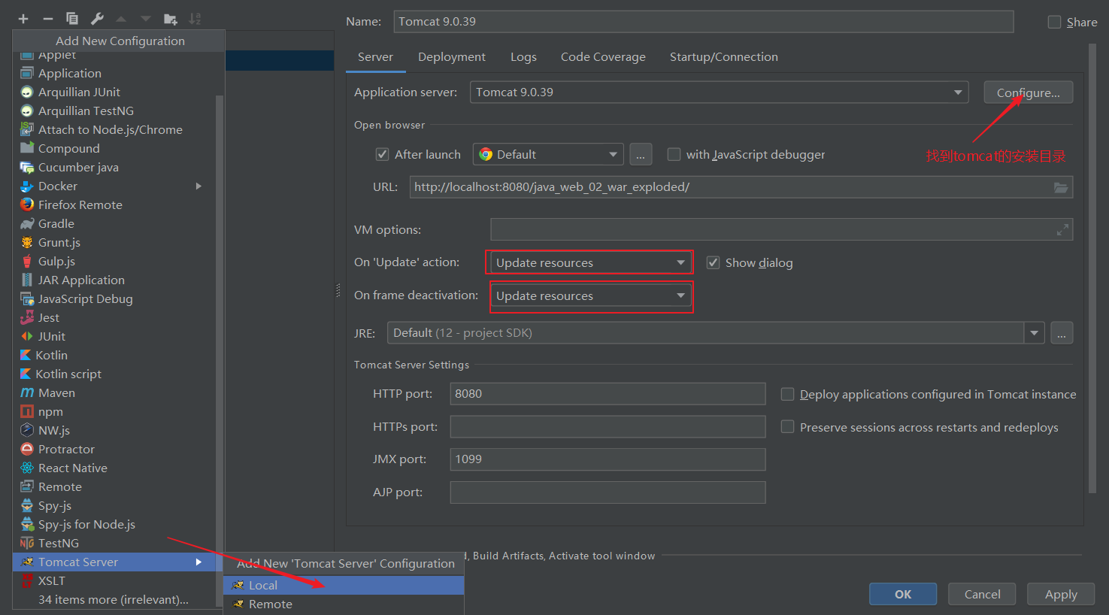Screen dimensions: 1109x615
Task: Click the Cancel button
Action: pos(982,594)
